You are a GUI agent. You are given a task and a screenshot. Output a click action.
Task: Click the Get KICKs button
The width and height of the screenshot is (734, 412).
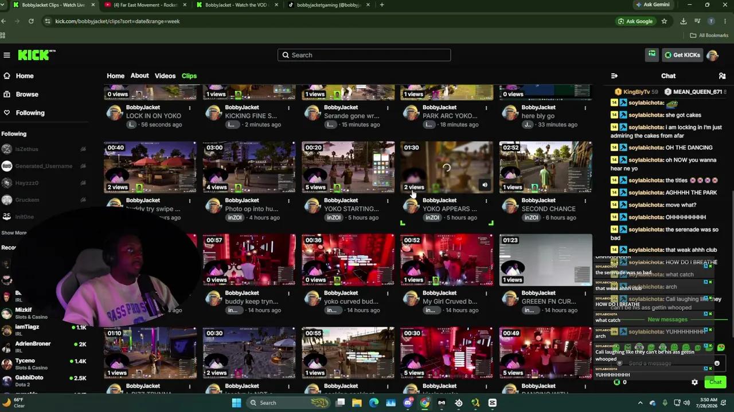pos(682,55)
